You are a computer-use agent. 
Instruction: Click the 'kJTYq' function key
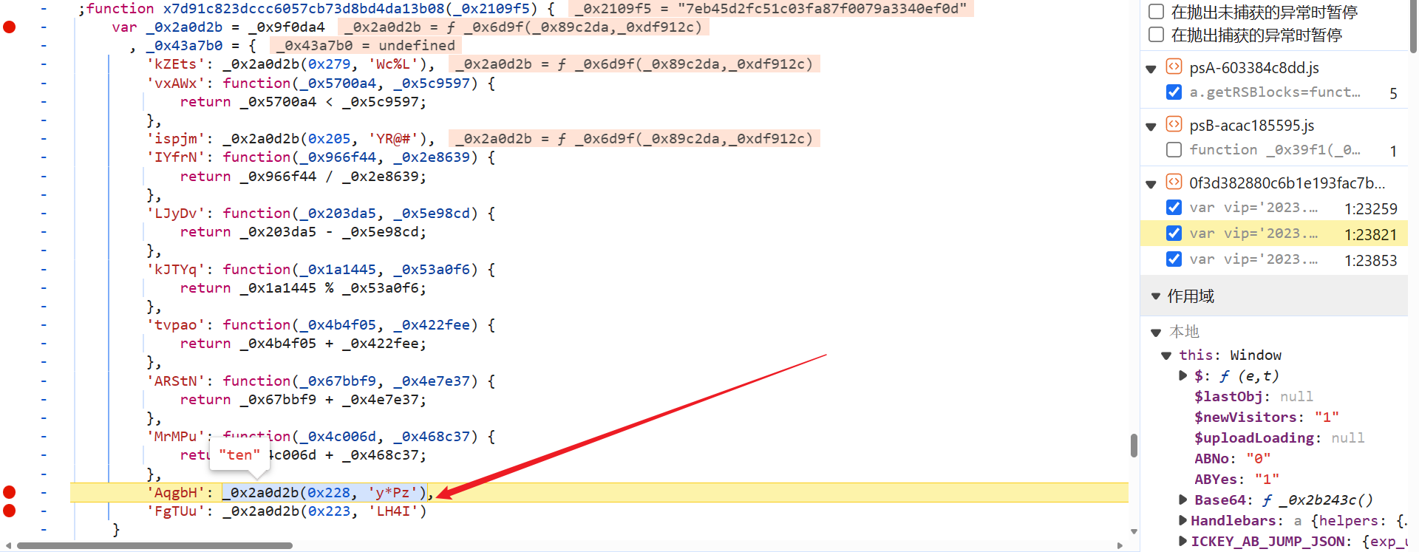tap(176, 270)
